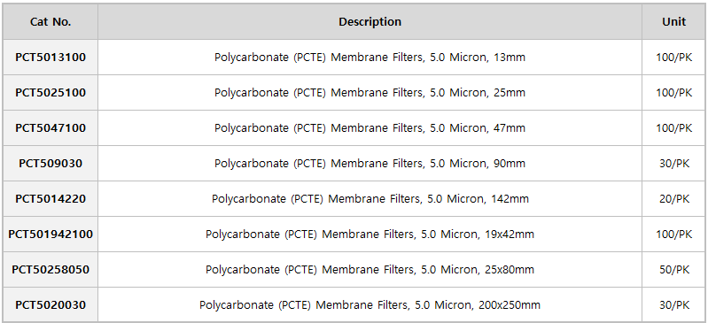Viewport: 708px width, 323px height.
Task: Click the 13mm membrane filter description
Action: coord(370,58)
